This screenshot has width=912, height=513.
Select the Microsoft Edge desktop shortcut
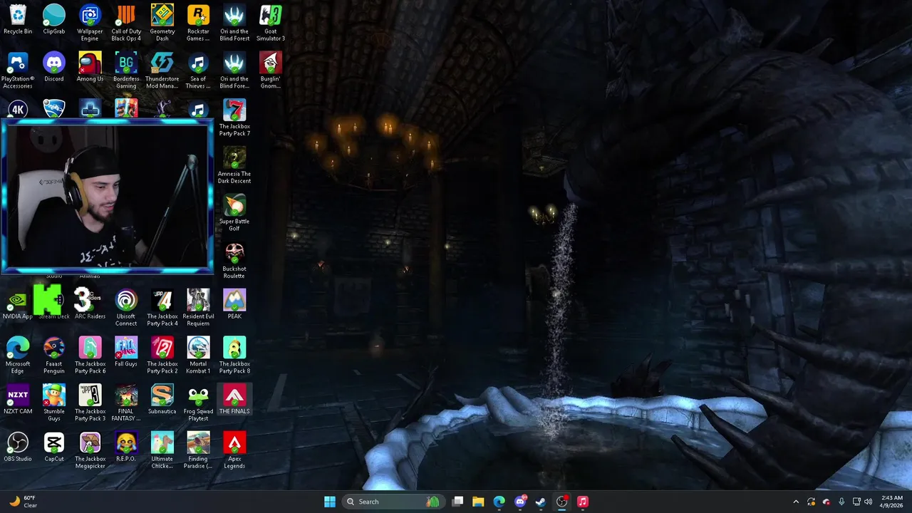point(18,356)
